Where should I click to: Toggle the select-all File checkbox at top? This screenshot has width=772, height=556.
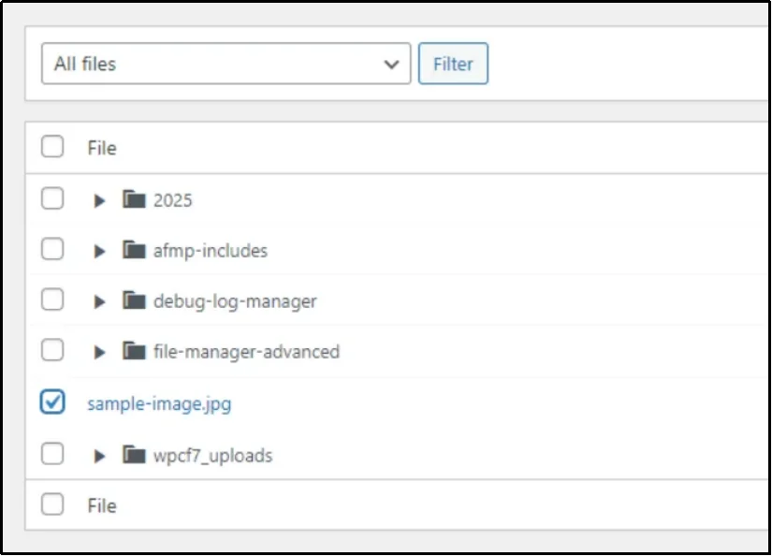click(x=52, y=147)
